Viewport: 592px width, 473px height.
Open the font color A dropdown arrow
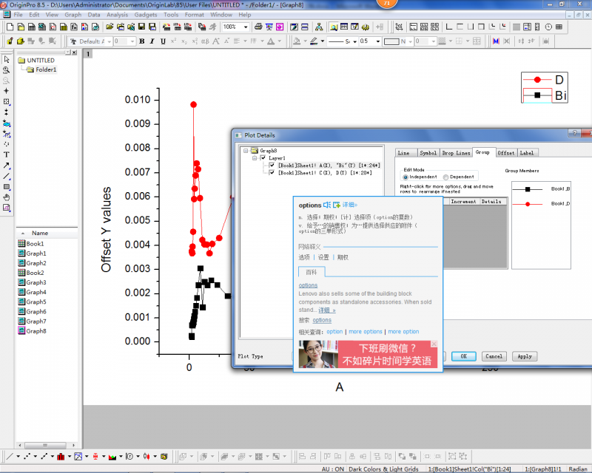click(x=280, y=41)
